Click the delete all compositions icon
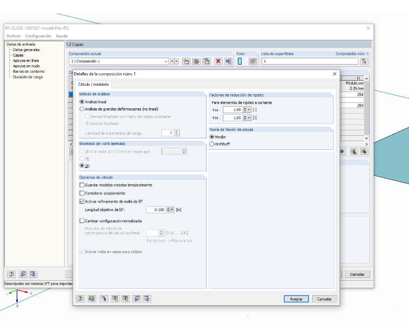Image resolution: width=409 pixels, height=334 pixels. click(x=229, y=61)
